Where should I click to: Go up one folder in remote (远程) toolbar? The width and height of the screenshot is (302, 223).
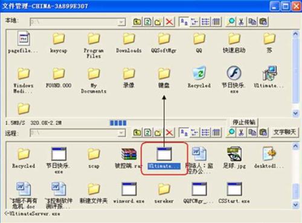(x=137, y=133)
